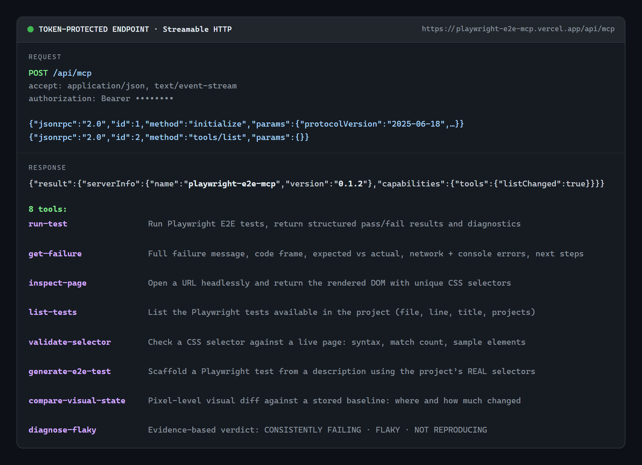Viewport: 642px width, 465px height.
Task: Click the get-failure tool name
Action: tap(55, 254)
